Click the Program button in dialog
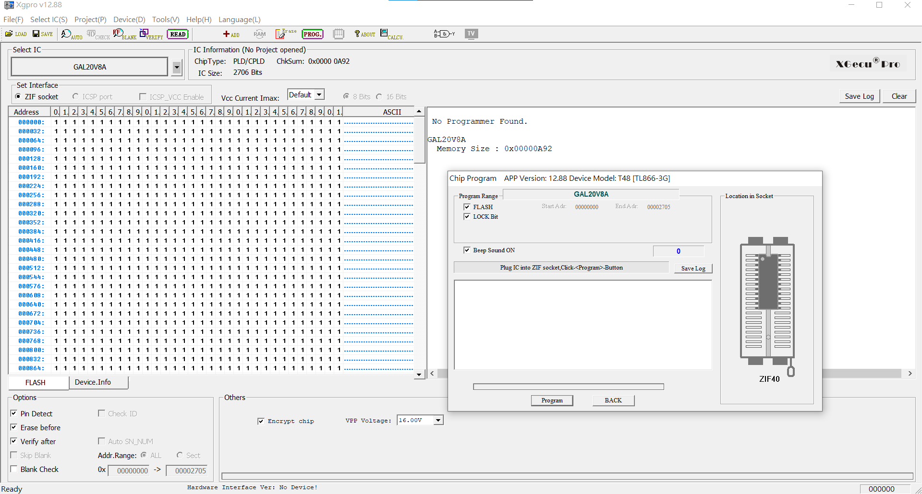The height and width of the screenshot is (494, 922). [x=552, y=400]
